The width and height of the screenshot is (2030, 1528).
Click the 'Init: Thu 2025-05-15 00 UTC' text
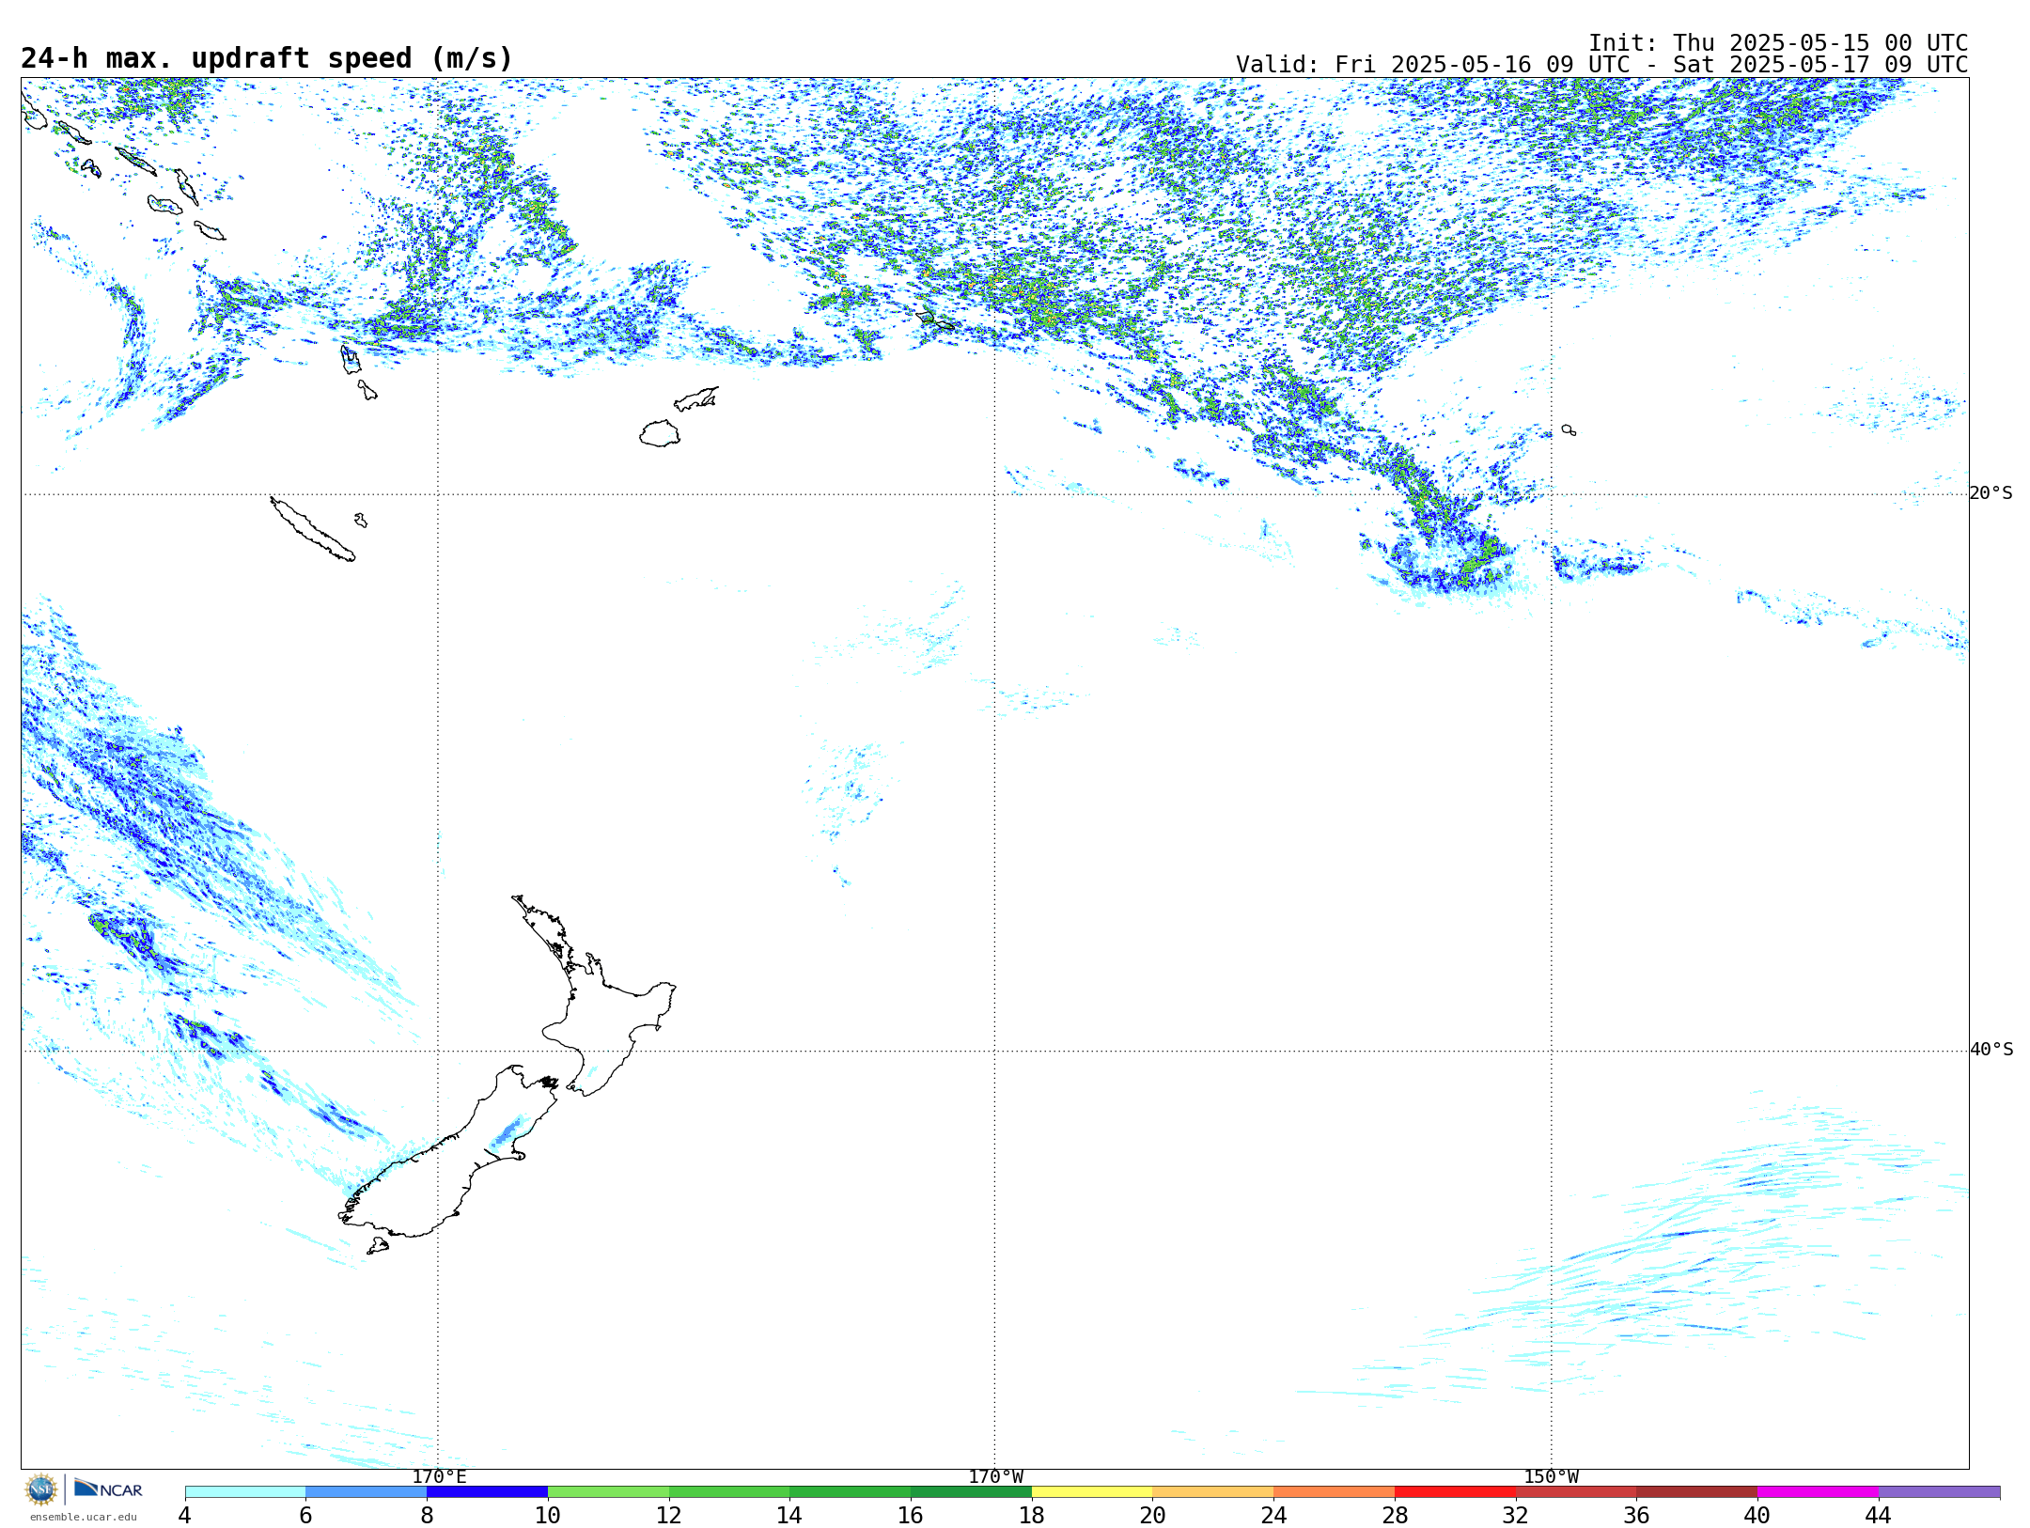pos(1778,43)
